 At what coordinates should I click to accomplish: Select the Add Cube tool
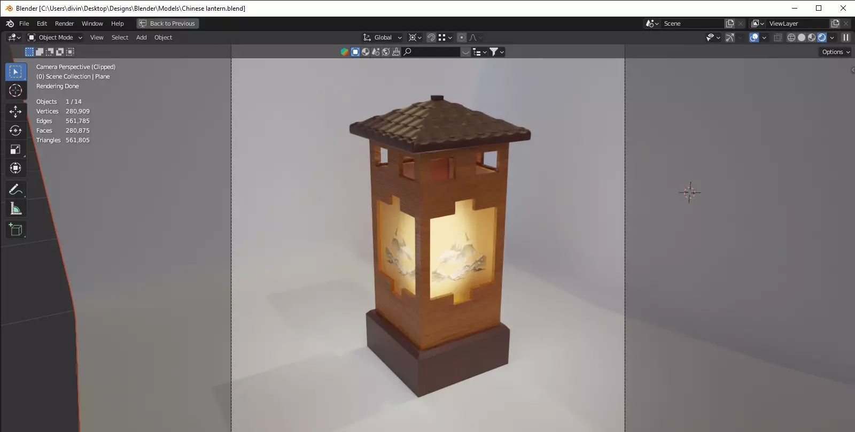click(x=15, y=230)
